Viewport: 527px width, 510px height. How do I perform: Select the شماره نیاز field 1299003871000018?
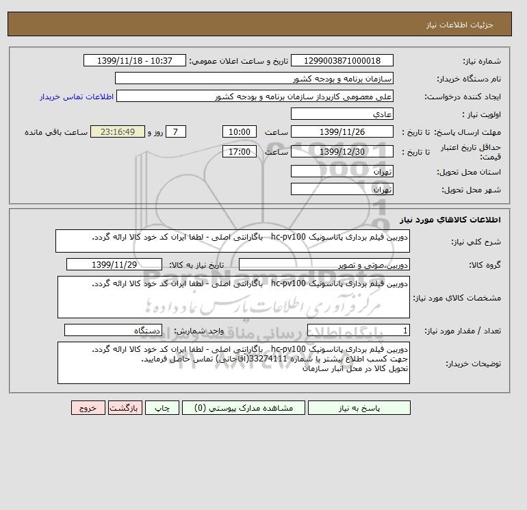click(342, 60)
